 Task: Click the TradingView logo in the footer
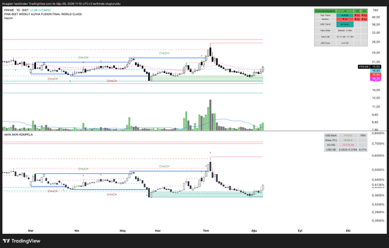coord(22,241)
